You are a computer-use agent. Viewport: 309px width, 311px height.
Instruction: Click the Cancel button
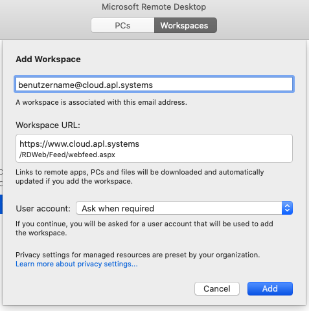click(x=217, y=288)
